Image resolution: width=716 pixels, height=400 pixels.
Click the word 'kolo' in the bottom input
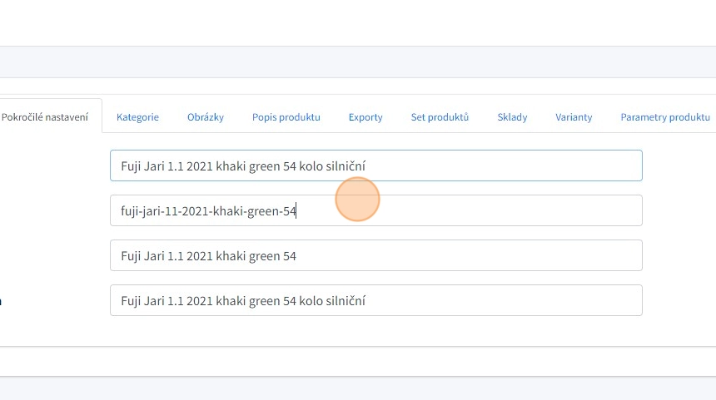pos(311,301)
